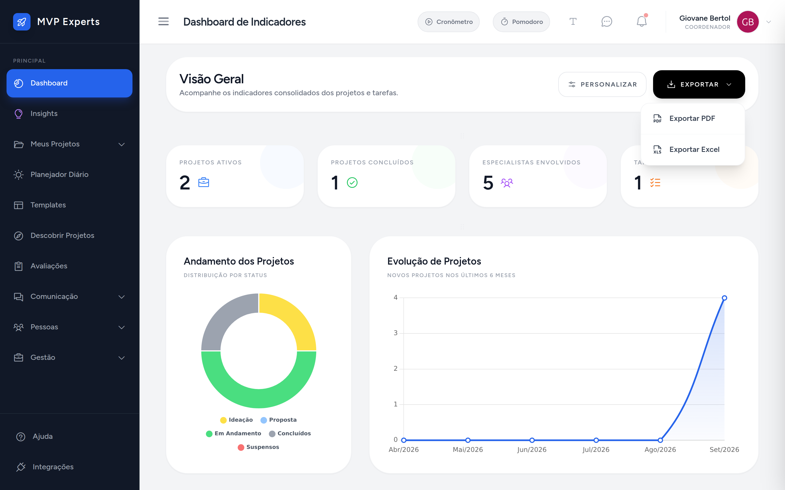Click the Ajuda question mark icon

tap(21, 437)
